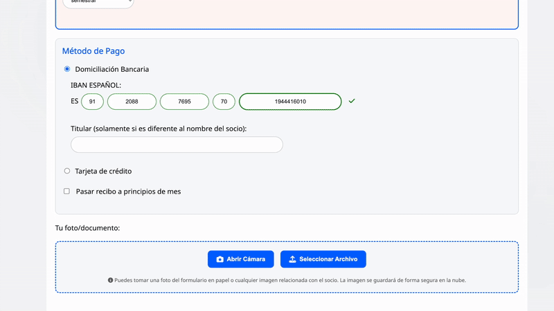Click the ES country prefix text
The height and width of the screenshot is (311, 554).
coord(75,101)
